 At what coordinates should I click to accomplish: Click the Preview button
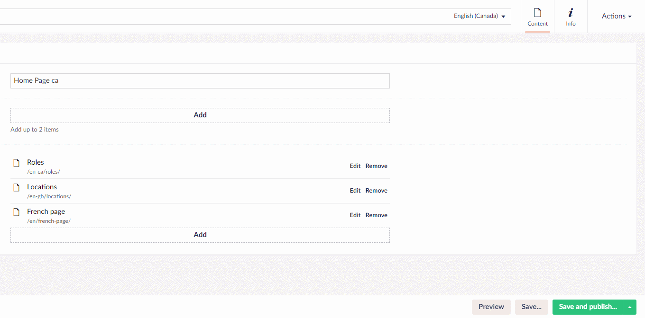(x=491, y=307)
